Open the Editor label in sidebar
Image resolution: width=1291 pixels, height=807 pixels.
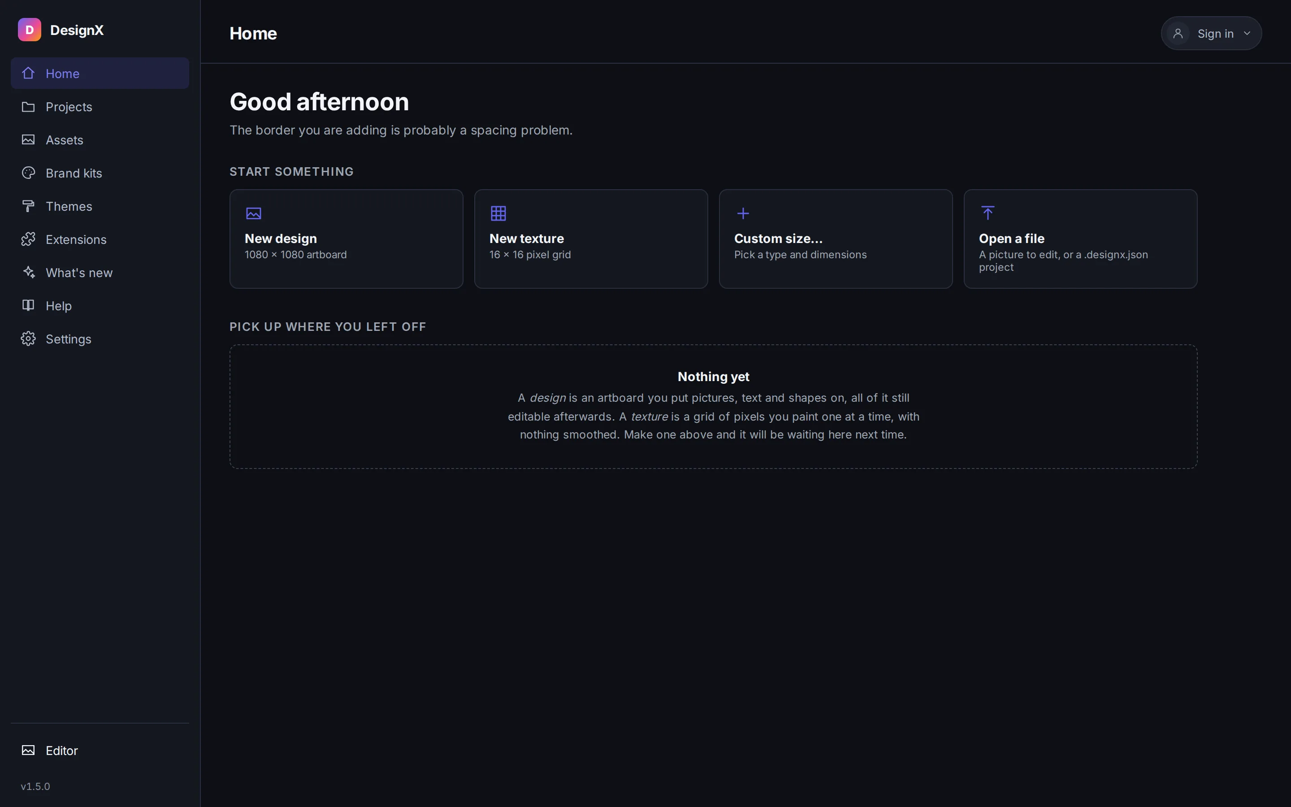62,751
